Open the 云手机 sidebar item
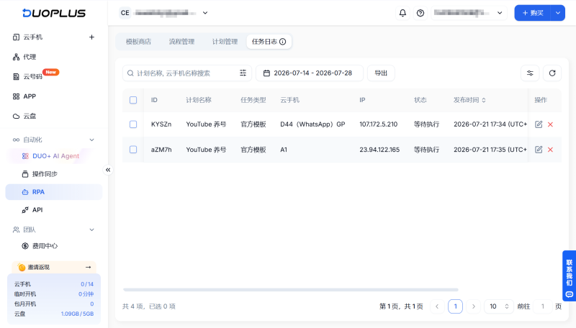The image size is (576, 328). tap(32, 37)
